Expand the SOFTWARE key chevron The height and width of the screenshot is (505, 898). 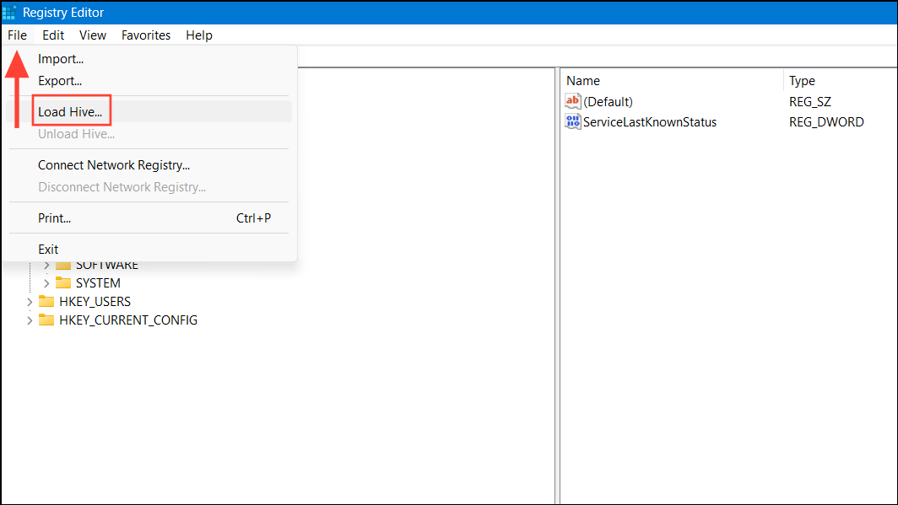tap(46, 266)
